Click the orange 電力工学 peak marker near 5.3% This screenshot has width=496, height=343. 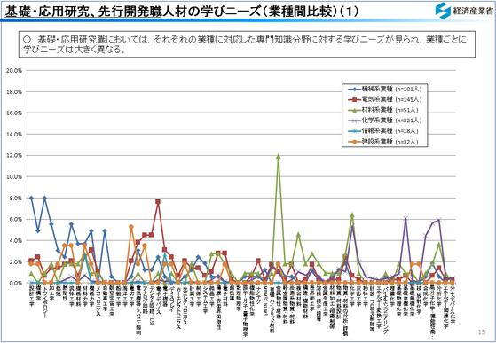coord(131,227)
